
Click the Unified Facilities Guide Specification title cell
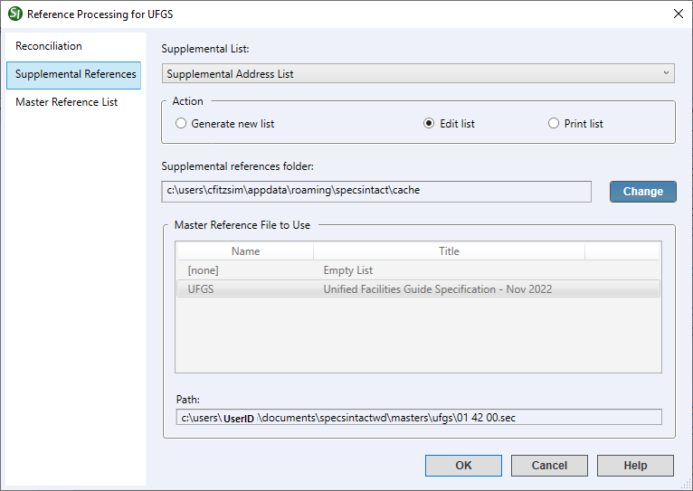point(438,289)
